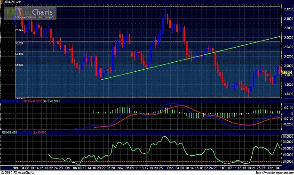Click the blue MACD value label
Image resolution: width=294 pixels, height=175 pixels.
click(11, 101)
